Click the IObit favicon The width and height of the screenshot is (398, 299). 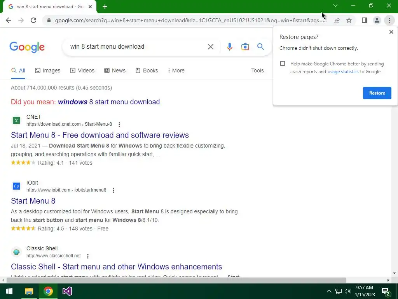click(16, 186)
